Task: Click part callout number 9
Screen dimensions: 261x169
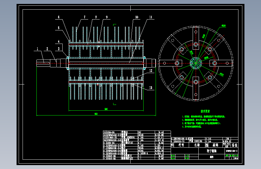Action: pos(107,17)
